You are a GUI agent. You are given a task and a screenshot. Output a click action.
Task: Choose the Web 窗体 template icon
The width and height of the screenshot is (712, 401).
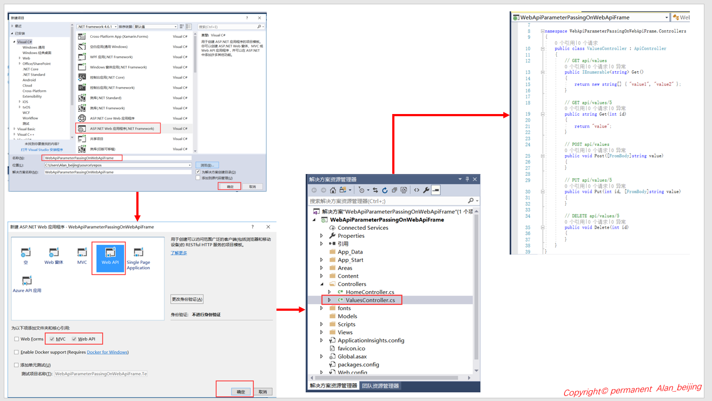click(54, 257)
